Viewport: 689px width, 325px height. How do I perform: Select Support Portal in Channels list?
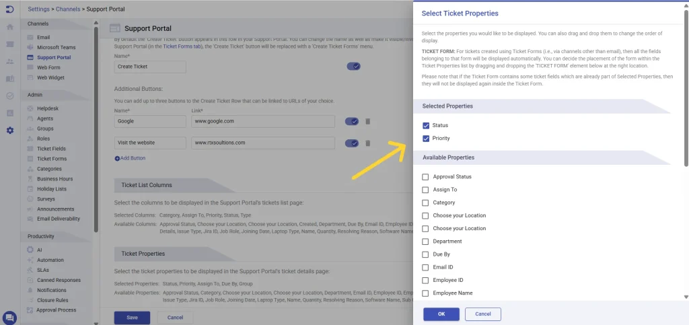click(x=54, y=57)
